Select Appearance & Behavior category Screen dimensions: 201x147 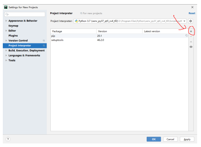coord(23,21)
